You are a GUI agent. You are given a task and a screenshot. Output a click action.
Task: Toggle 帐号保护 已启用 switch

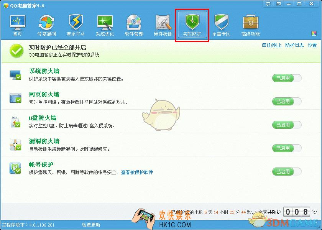(x=287, y=172)
